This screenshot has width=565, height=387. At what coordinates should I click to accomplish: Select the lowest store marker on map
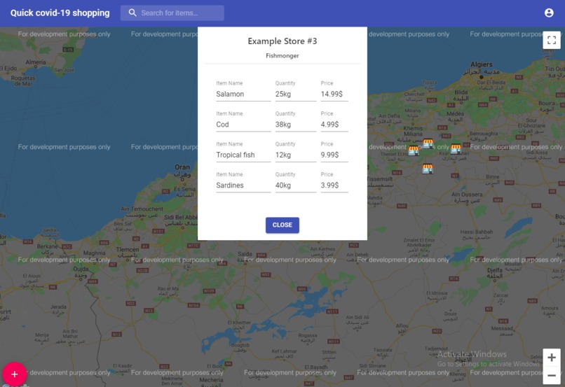coord(428,169)
